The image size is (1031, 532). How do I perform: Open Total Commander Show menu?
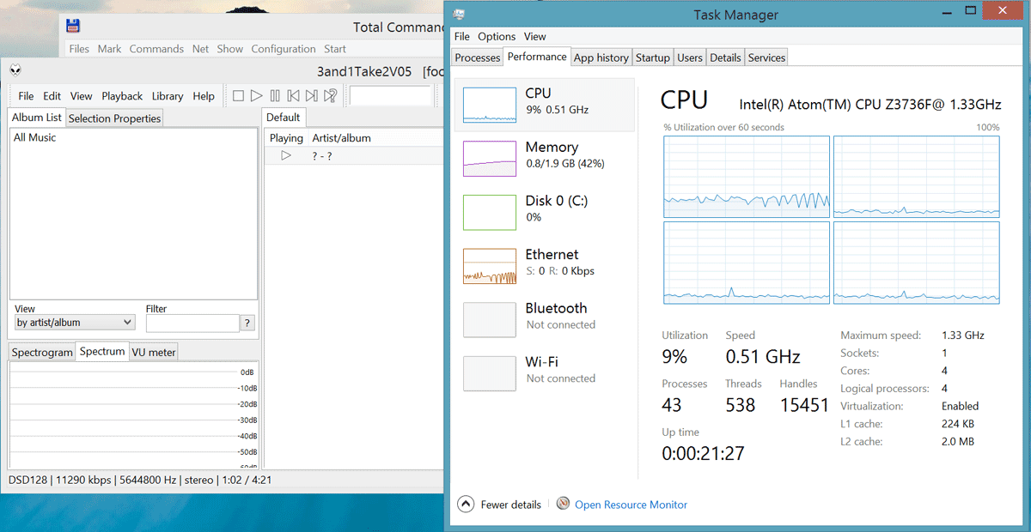[x=229, y=49]
